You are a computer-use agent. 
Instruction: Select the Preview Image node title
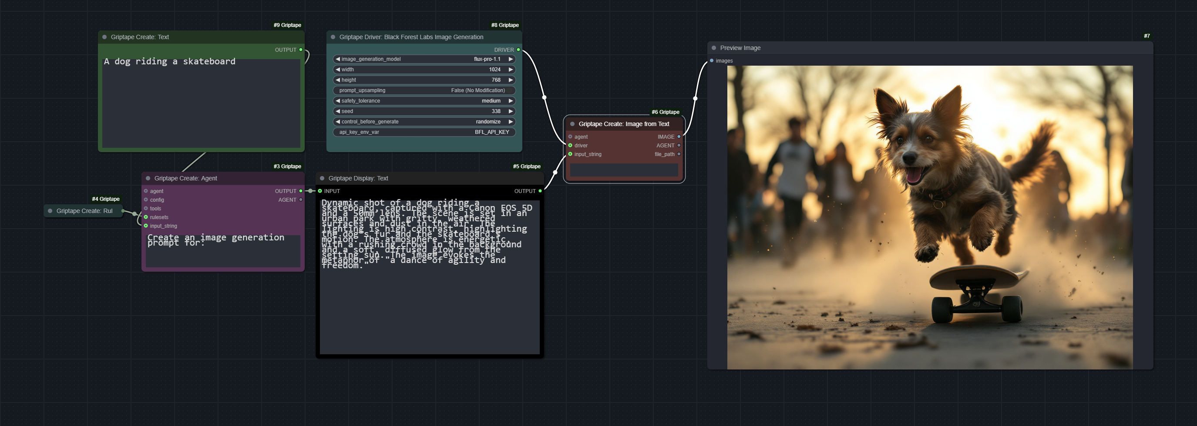pos(740,48)
